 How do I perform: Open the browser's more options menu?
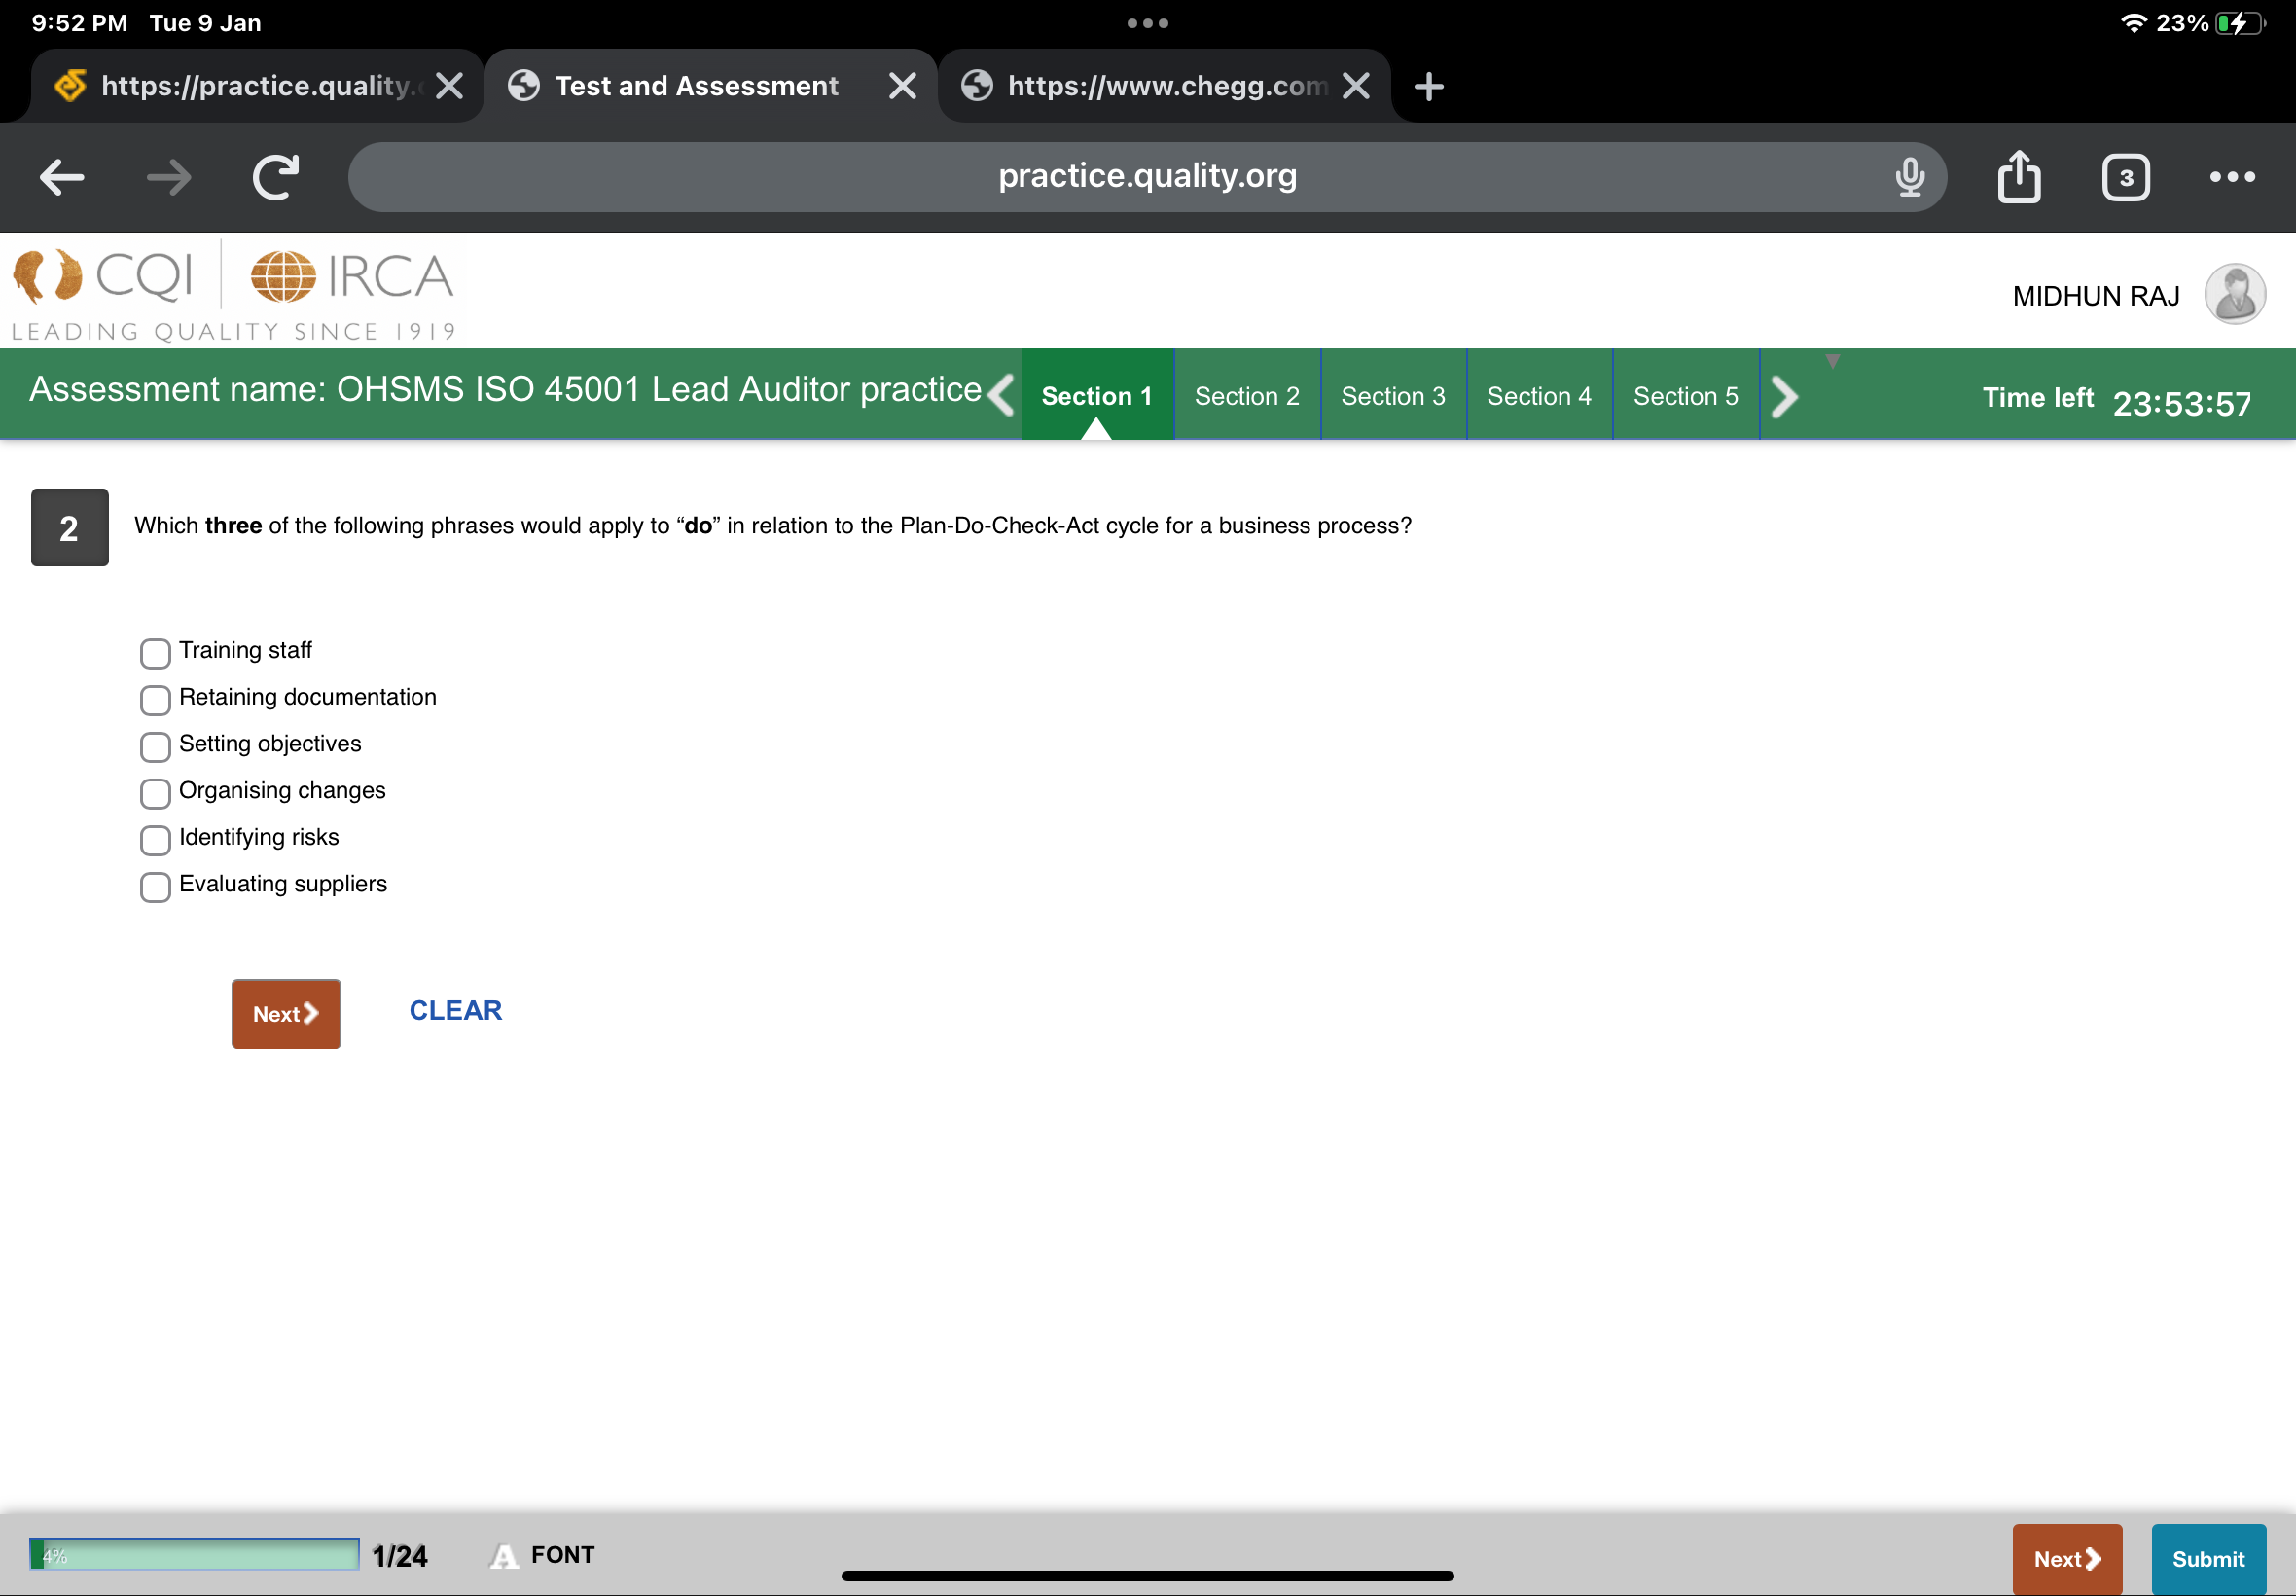pyautogui.click(x=2232, y=177)
